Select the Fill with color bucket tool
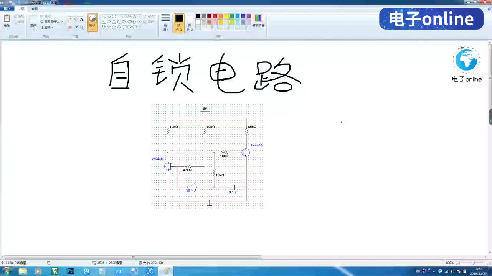This screenshot has height=276, width=492. click(76, 20)
